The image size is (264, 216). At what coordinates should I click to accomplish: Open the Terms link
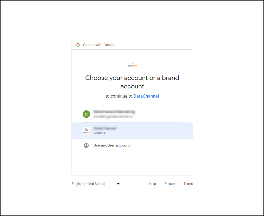click(188, 184)
